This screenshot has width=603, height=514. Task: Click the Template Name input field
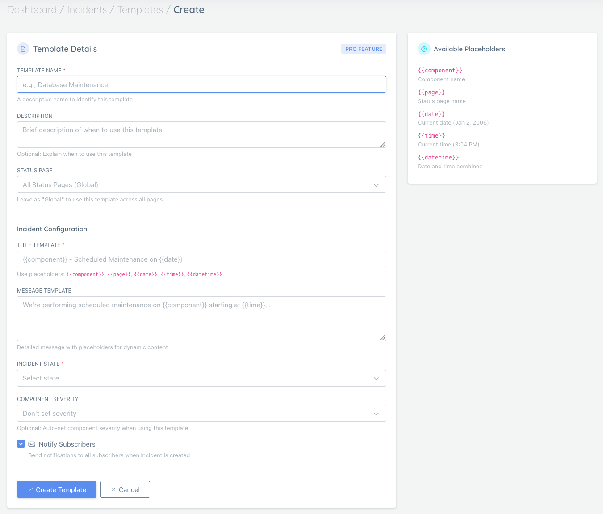(x=201, y=84)
